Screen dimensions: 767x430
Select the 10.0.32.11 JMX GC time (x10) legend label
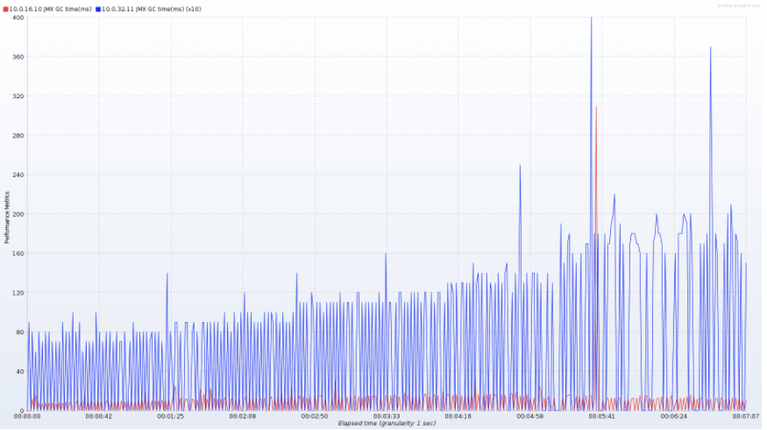point(152,10)
